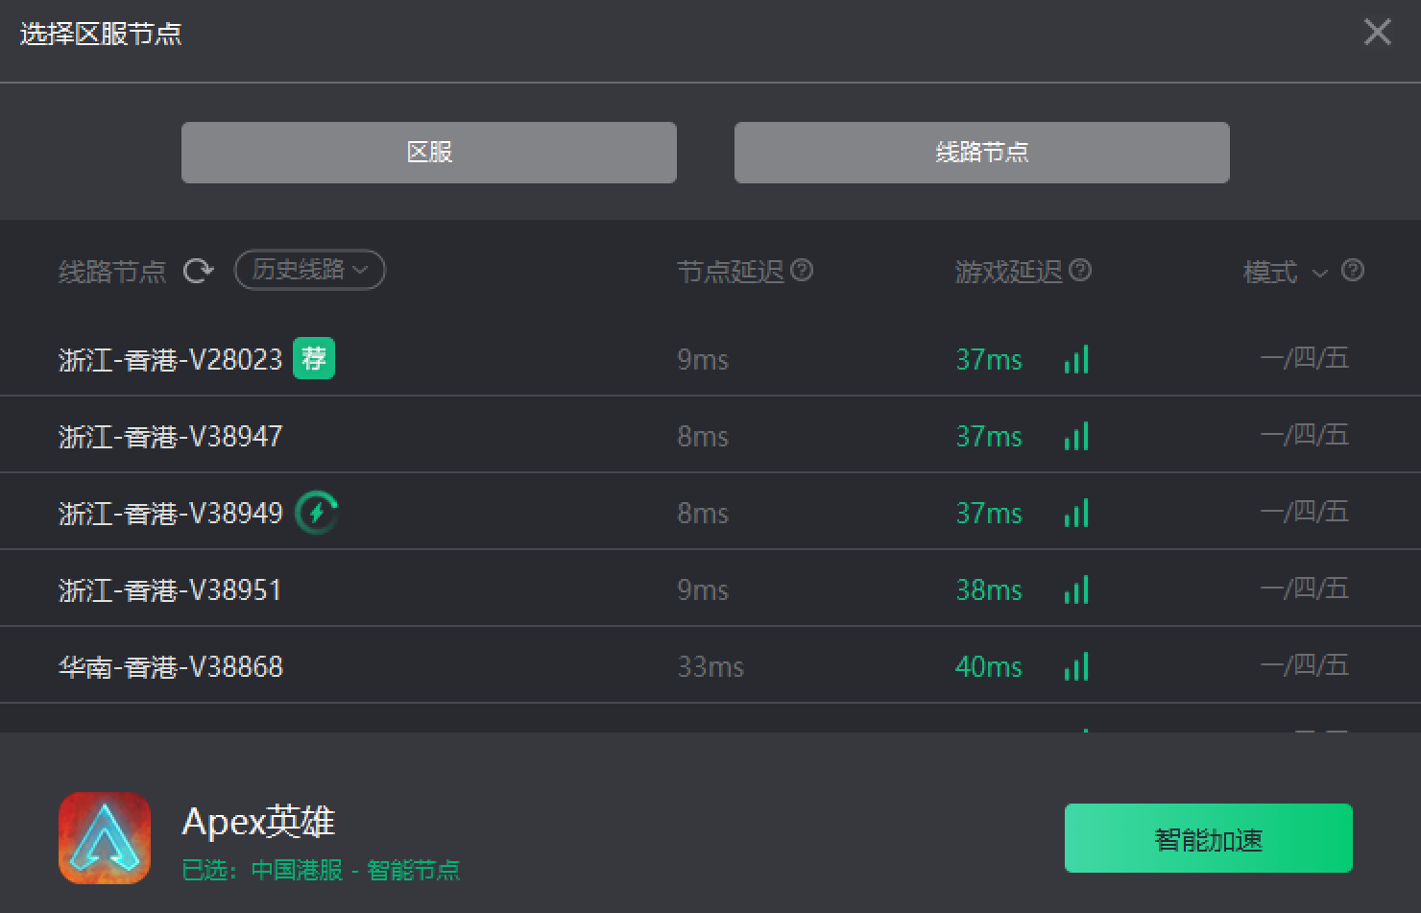The height and width of the screenshot is (913, 1421).
Task: Click the help icon beside 节点延迟
Action: [802, 271]
